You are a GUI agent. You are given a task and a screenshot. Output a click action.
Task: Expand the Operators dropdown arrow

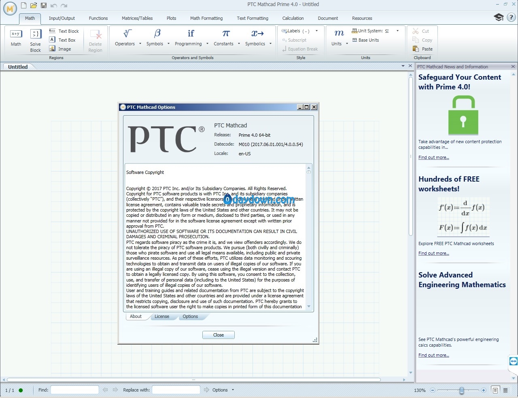tap(140, 44)
